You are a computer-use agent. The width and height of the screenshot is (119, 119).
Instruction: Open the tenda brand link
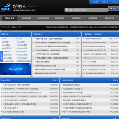click(x=6, y=45)
